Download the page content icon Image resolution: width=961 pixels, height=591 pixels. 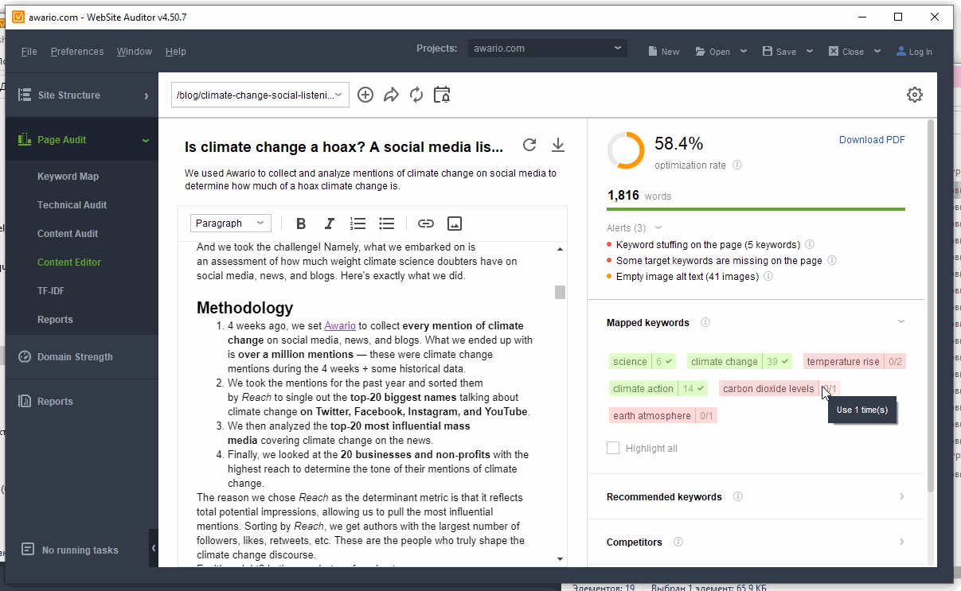coord(558,145)
